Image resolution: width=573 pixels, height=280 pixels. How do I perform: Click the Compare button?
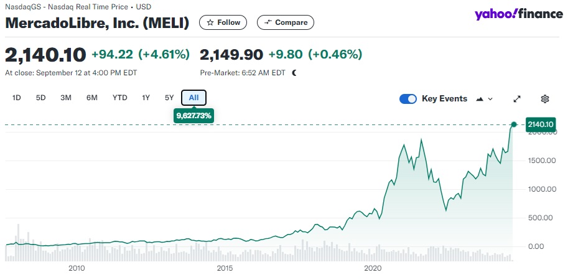(x=286, y=22)
